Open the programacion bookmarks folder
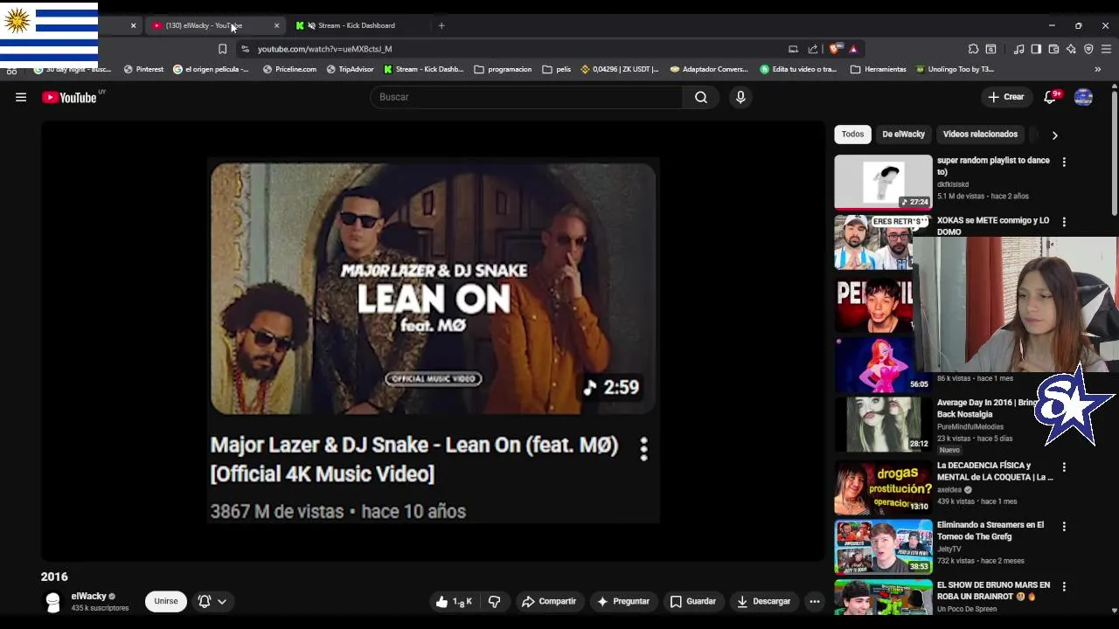Viewport: 1119px width, 629px height. click(503, 69)
